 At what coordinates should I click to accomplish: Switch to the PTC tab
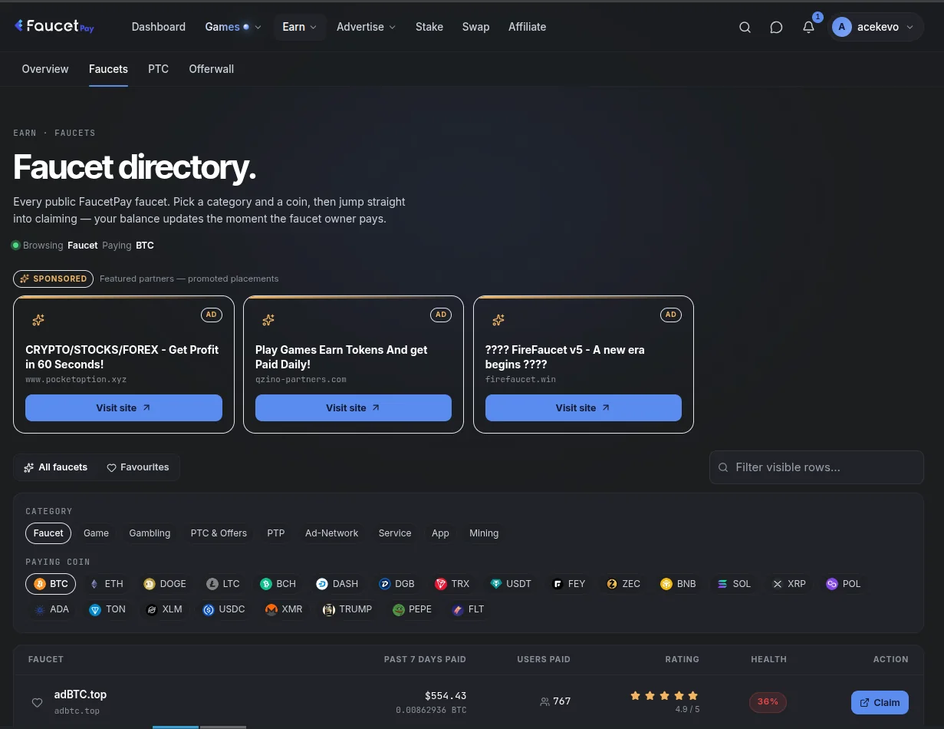tap(158, 69)
